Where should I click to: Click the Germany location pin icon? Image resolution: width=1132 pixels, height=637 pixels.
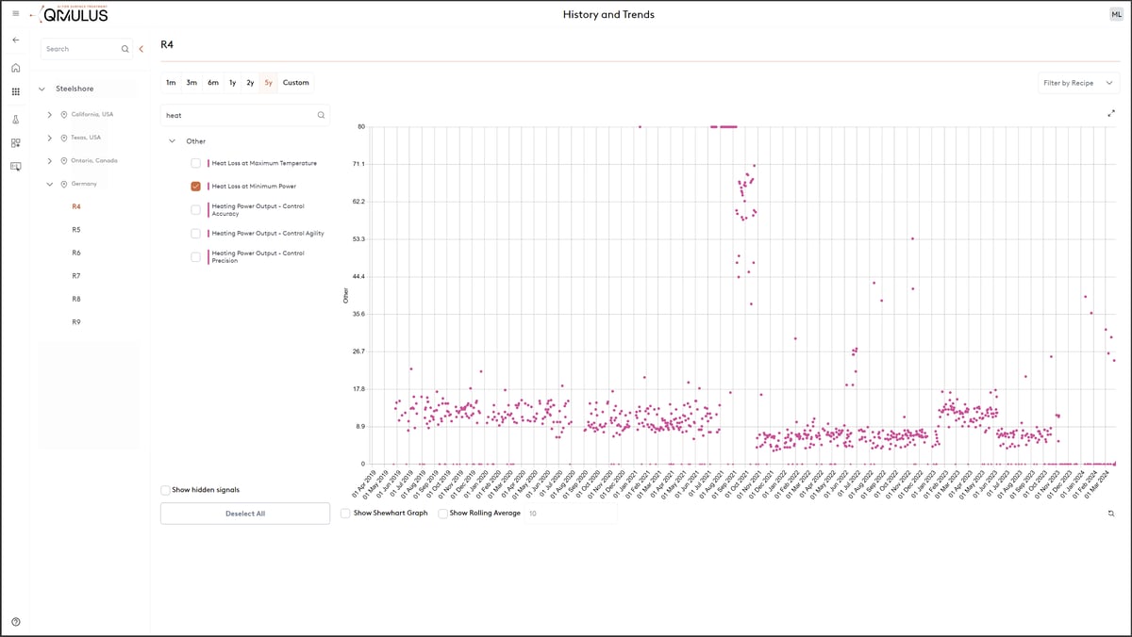63,184
